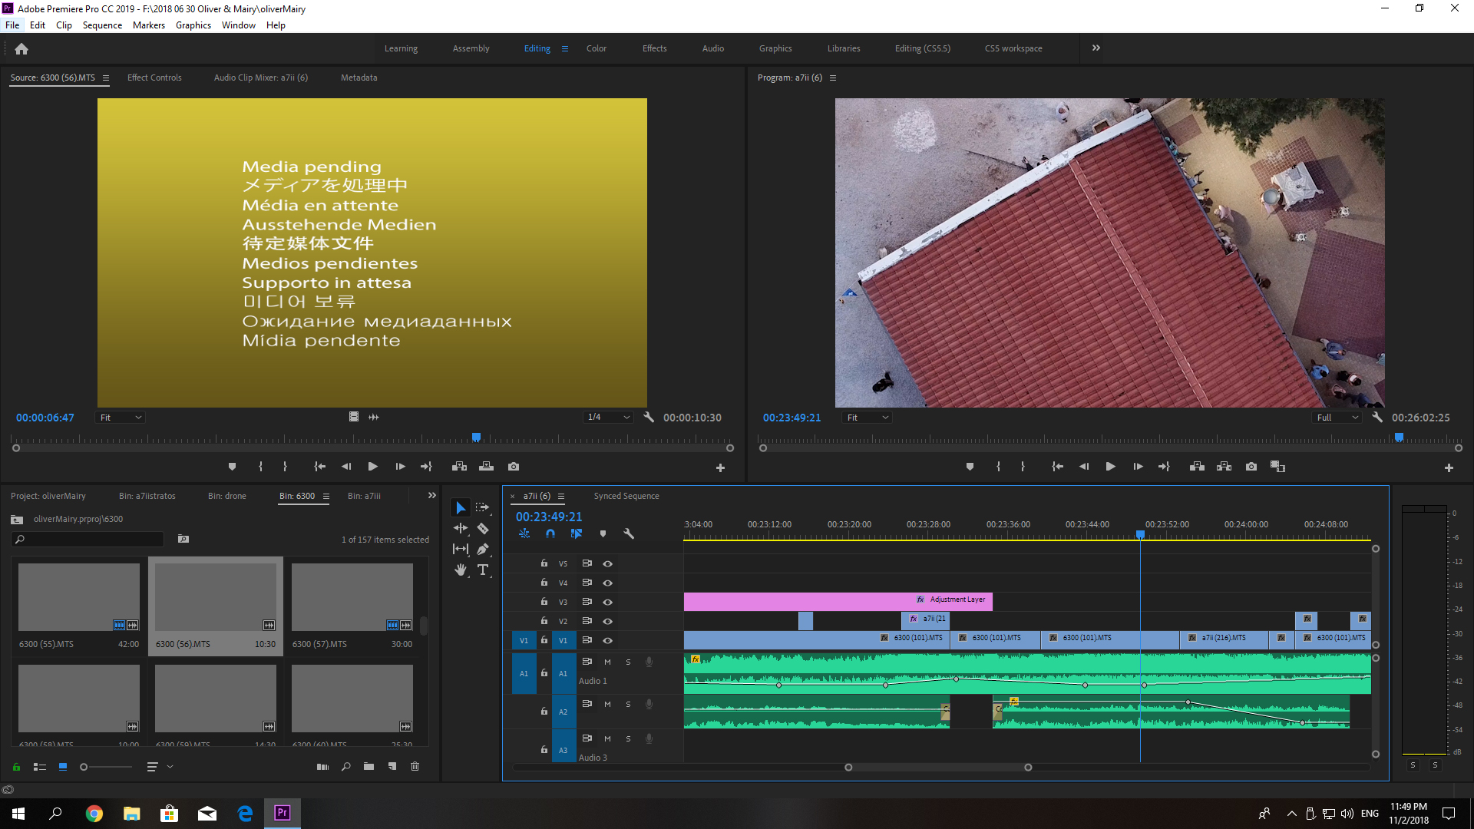Select the Slip tool
Screen dimensions: 1474x829
(461, 549)
